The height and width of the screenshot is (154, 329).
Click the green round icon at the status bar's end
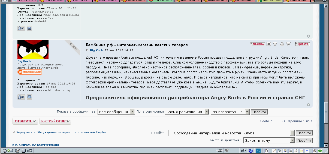(320, 151)
